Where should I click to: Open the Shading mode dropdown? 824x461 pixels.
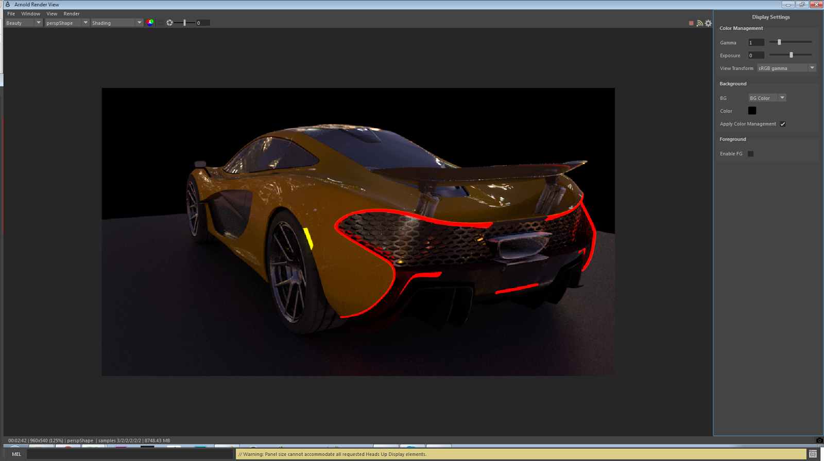tap(117, 23)
